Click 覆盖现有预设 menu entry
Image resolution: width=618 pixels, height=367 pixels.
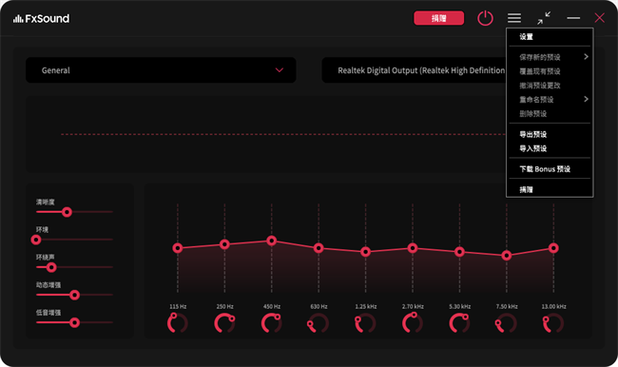coord(550,71)
